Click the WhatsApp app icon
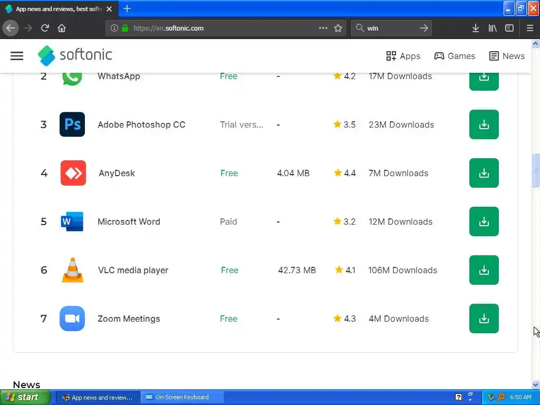This screenshot has width=540, height=405. click(x=72, y=78)
